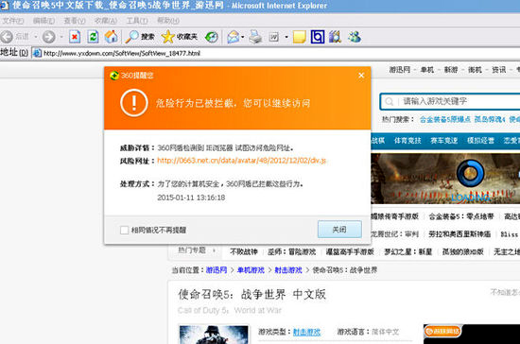Expand Mail icon dropdown arrow
520x344 pixels.
coord(243,37)
